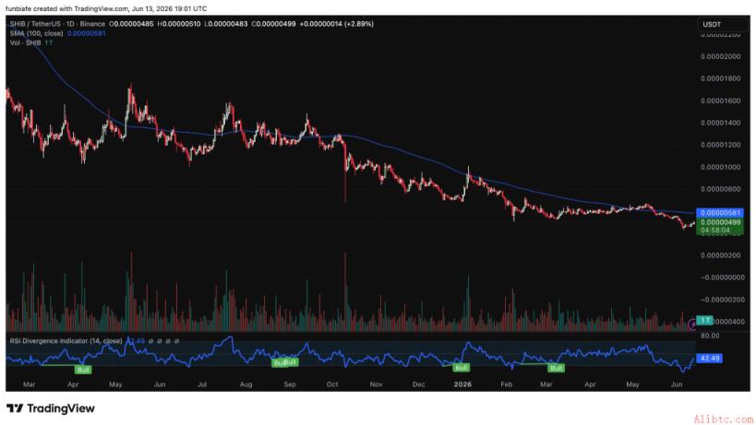Click the TradingView logo at bottom left

coord(51,408)
